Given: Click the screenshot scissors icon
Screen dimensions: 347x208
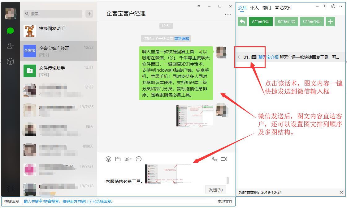Looking at the screenshot, I should pos(127,159).
